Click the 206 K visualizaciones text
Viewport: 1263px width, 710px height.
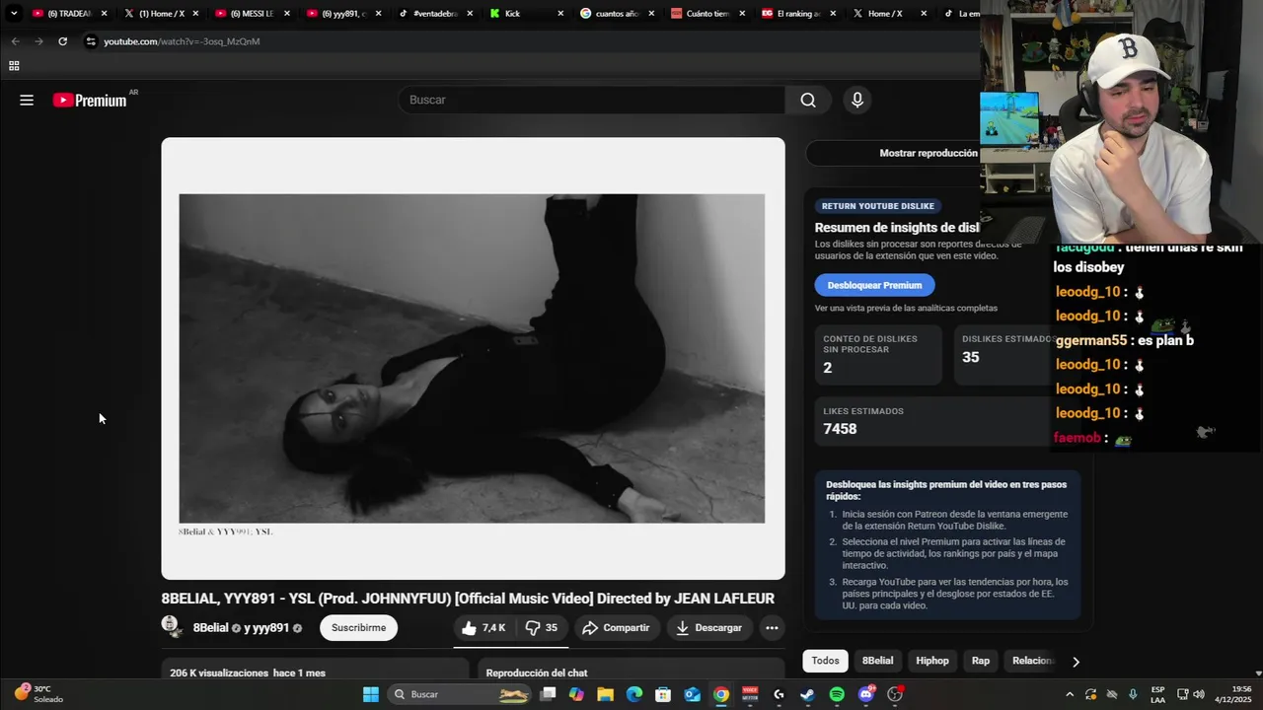click(217, 673)
